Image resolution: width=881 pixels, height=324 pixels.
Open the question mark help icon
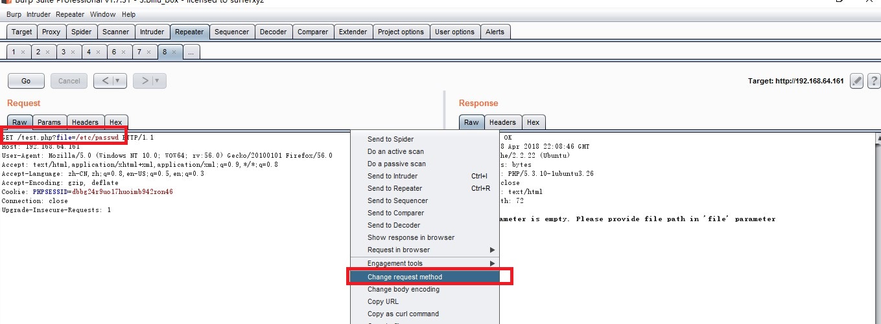coord(873,81)
